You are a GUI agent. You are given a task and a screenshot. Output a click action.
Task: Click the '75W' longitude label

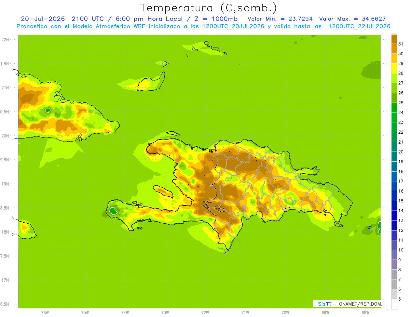point(85,313)
